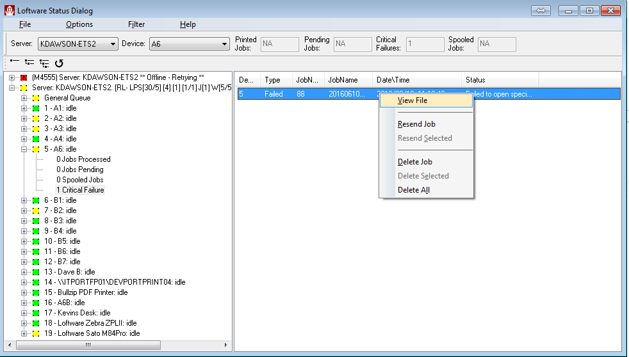Click the Status column header

500,80
